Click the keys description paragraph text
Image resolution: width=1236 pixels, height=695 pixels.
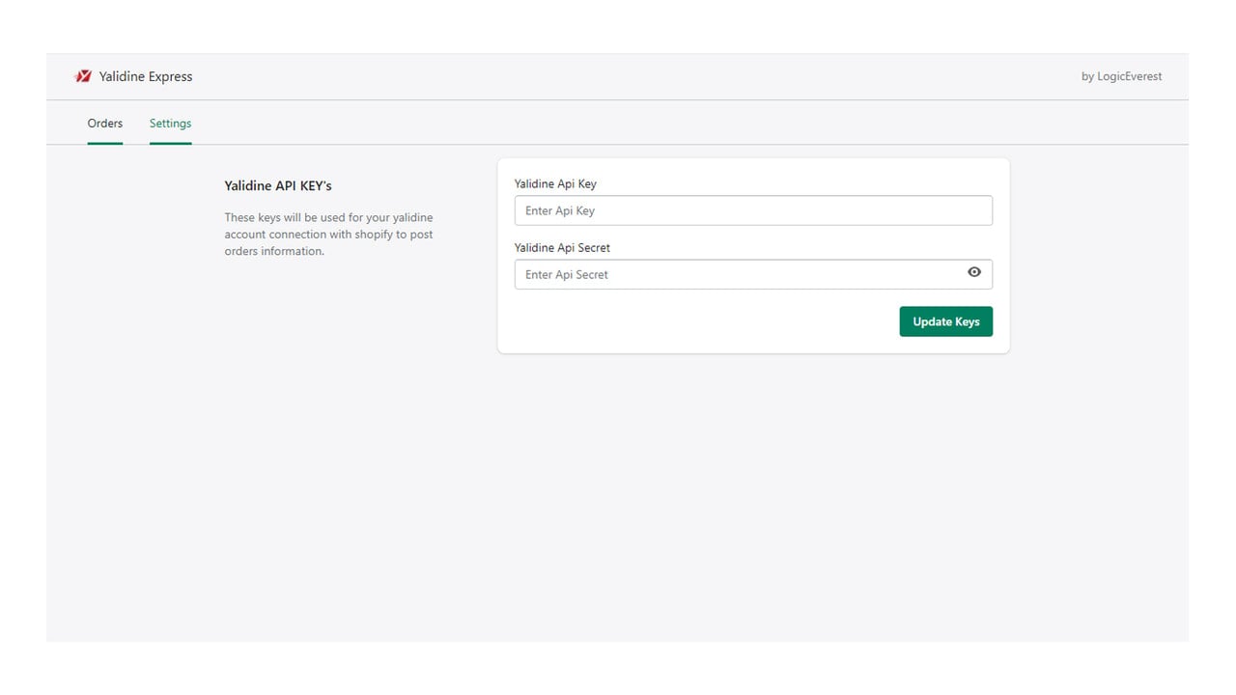tap(329, 235)
